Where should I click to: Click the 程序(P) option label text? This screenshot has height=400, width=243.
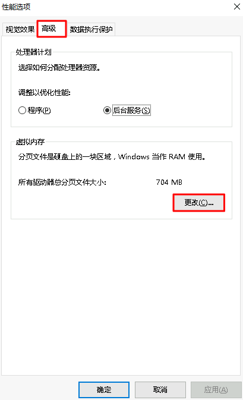(39, 111)
